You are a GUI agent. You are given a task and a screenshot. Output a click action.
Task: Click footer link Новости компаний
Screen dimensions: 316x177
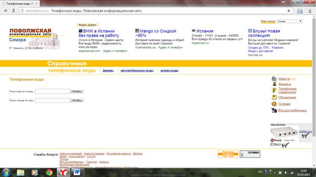70,154
